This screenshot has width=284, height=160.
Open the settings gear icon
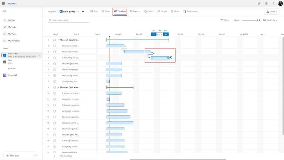(266, 4)
